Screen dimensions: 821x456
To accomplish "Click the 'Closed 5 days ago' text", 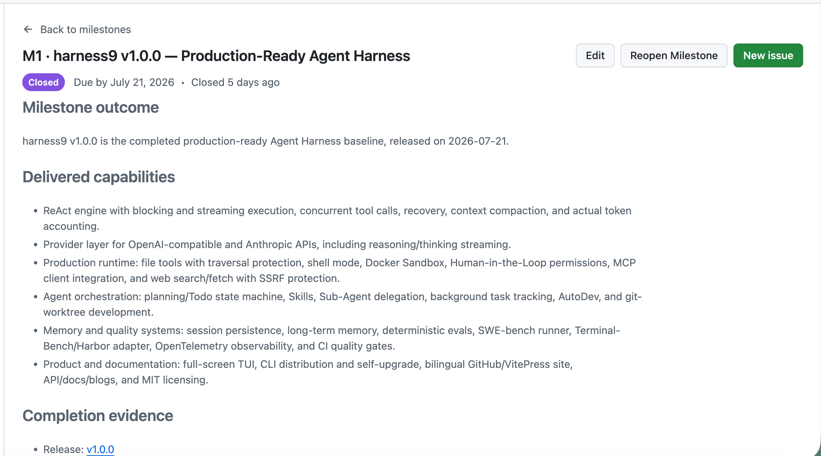I will pyautogui.click(x=235, y=82).
